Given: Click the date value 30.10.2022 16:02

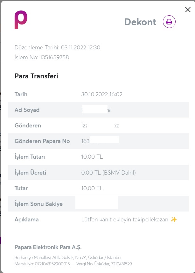Looking at the screenshot, I should (x=102, y=94).
